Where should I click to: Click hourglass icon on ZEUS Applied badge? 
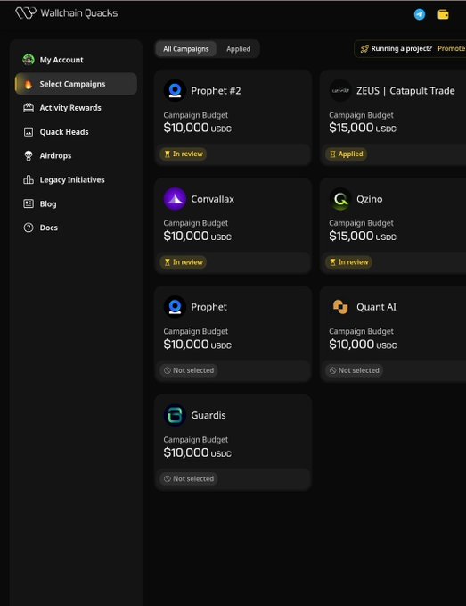332,154
